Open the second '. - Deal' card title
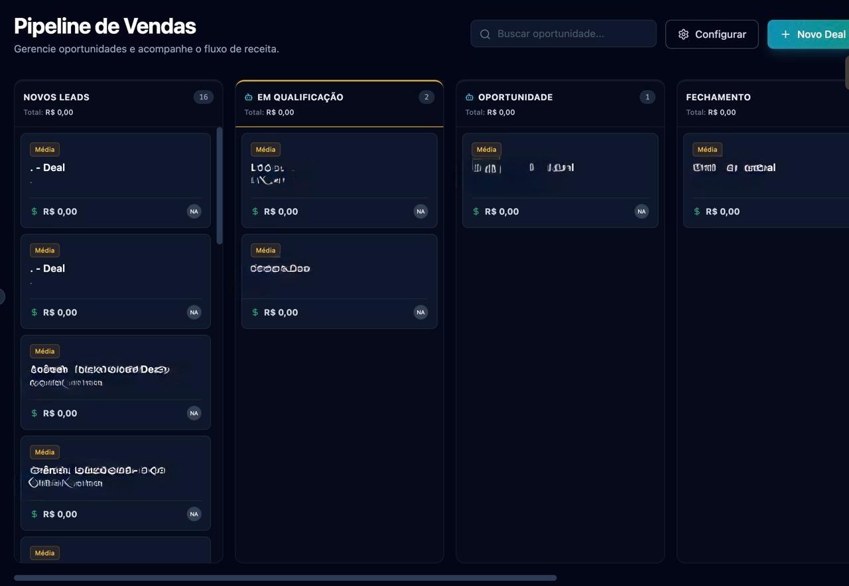Screen dimensions: 849x586 click(x=48, y=268)
